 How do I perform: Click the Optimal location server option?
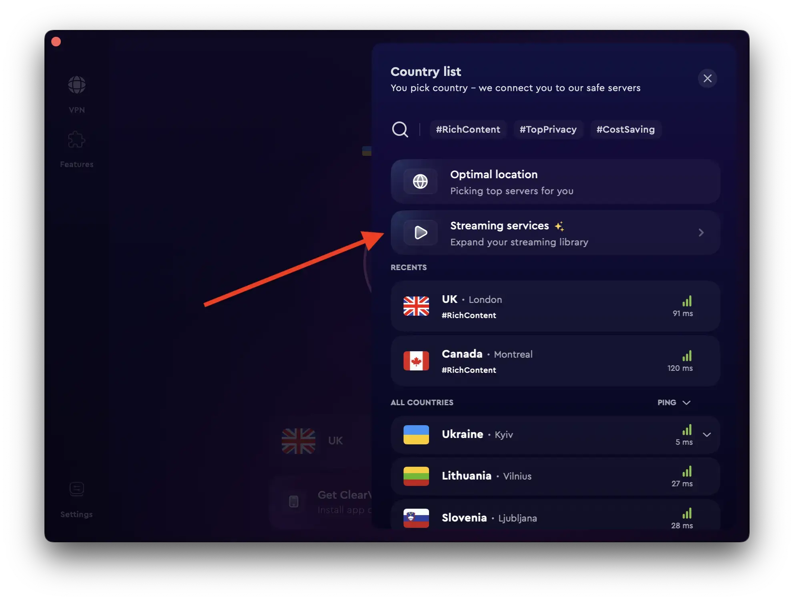(555, 182)
